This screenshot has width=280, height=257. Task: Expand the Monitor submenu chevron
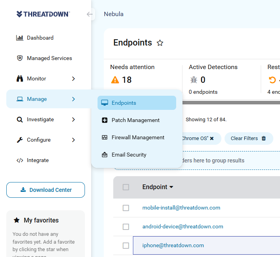pos(74,78)
